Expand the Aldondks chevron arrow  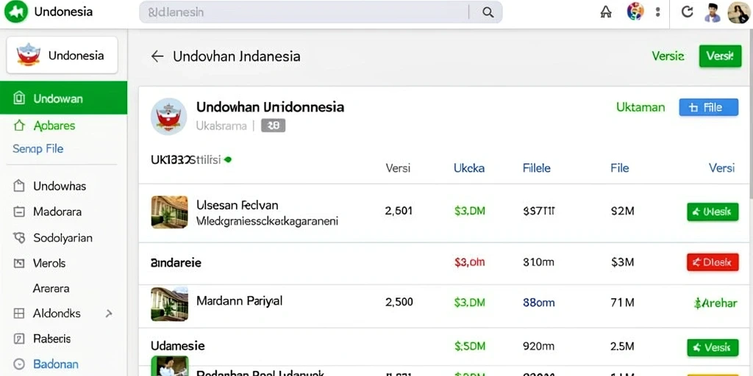109,314
